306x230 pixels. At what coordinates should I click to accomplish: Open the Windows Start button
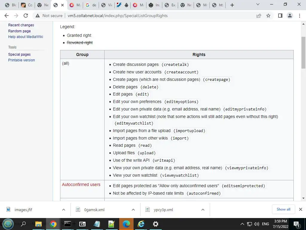point(8,224)
